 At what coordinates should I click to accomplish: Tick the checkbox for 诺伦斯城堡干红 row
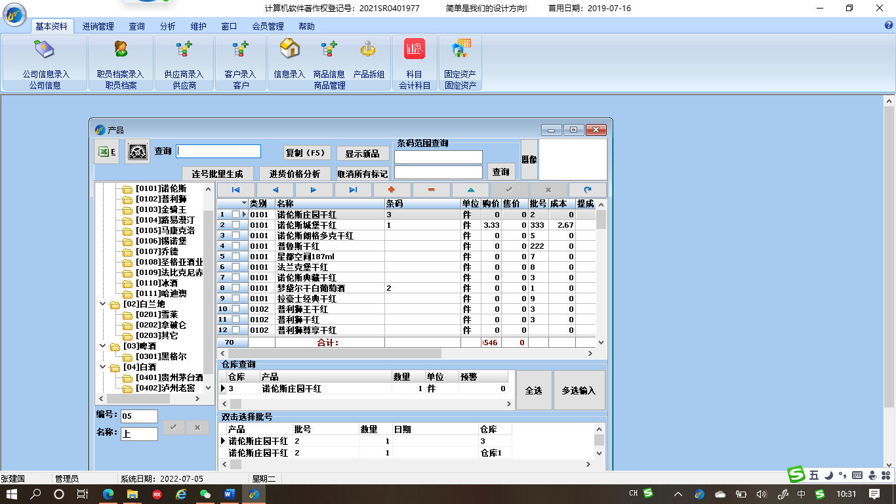pos(235,225)
